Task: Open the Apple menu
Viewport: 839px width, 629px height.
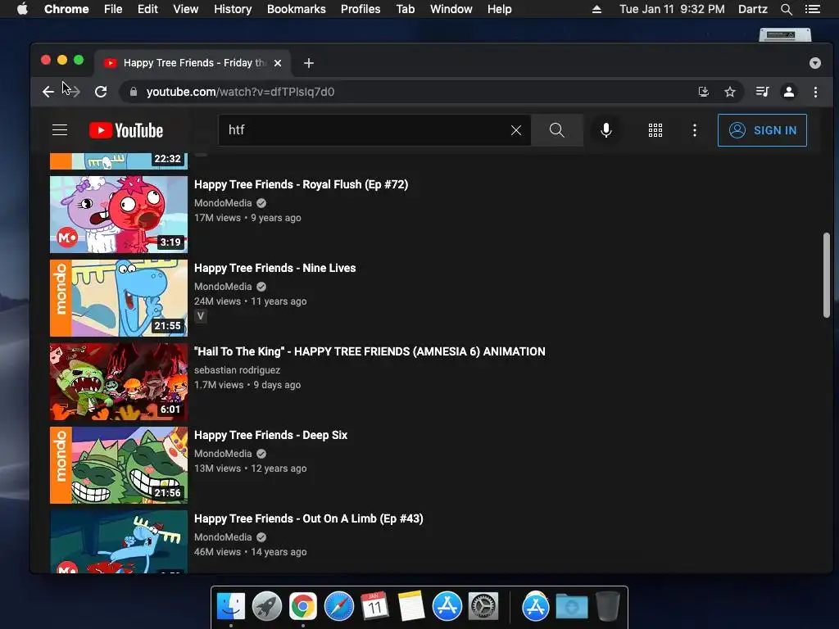Action: coord(22,9)
